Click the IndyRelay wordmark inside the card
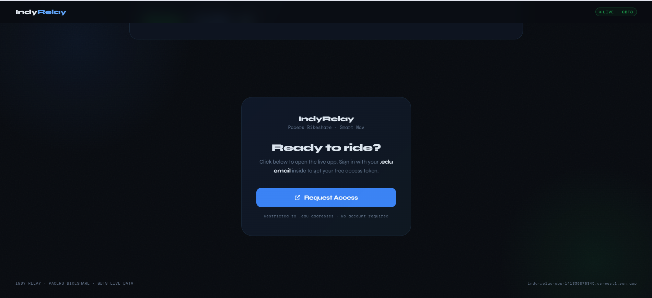This screenshot has height=298, width=652. [326, 119]
